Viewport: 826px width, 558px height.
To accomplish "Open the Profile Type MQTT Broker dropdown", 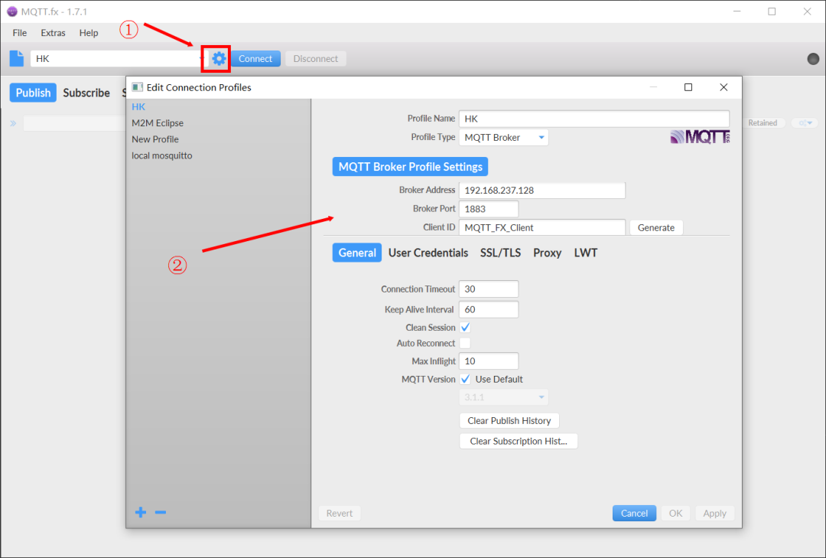I will [503, 137].
